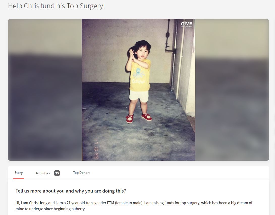View the Top Donors tab
The image size is (275, 215).
click(x=81, y=173)
